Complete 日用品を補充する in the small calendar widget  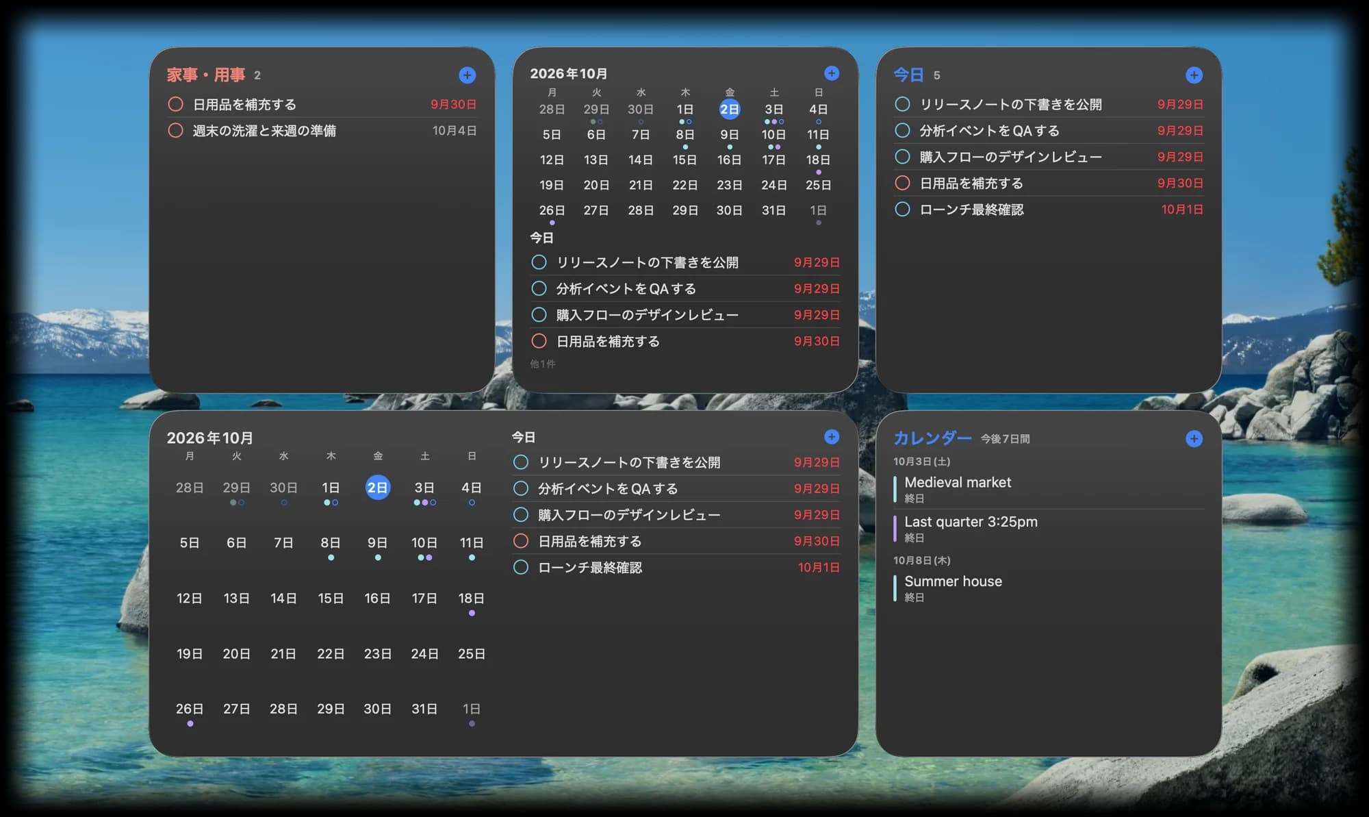click(x=539, y=341)
